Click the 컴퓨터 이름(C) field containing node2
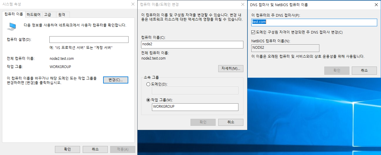 (x=192, y=44)
